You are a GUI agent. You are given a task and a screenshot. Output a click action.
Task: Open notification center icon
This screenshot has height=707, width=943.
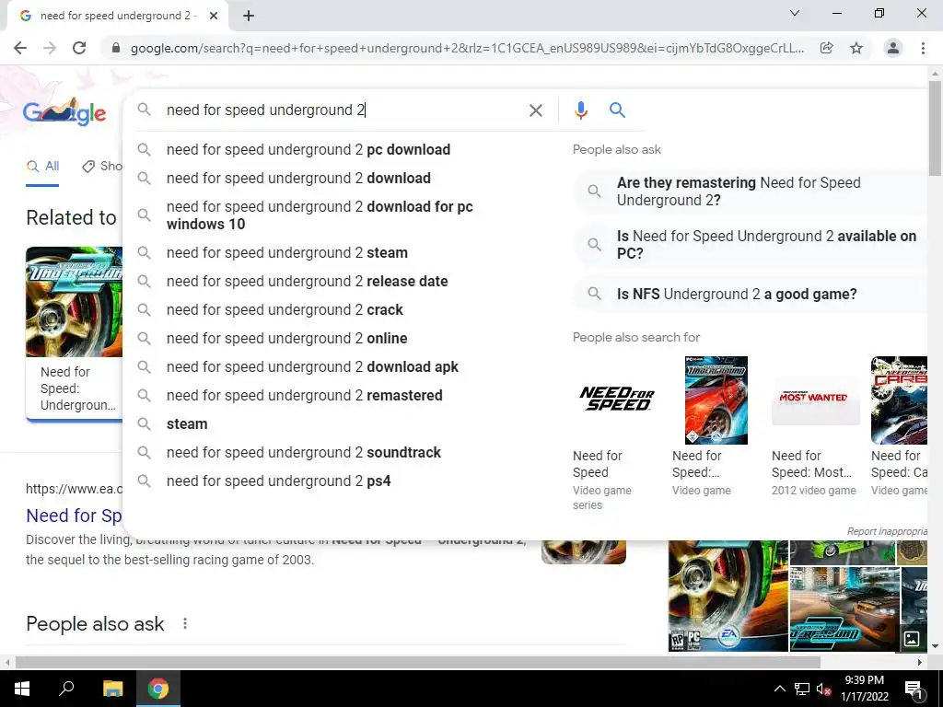(913, 689)
